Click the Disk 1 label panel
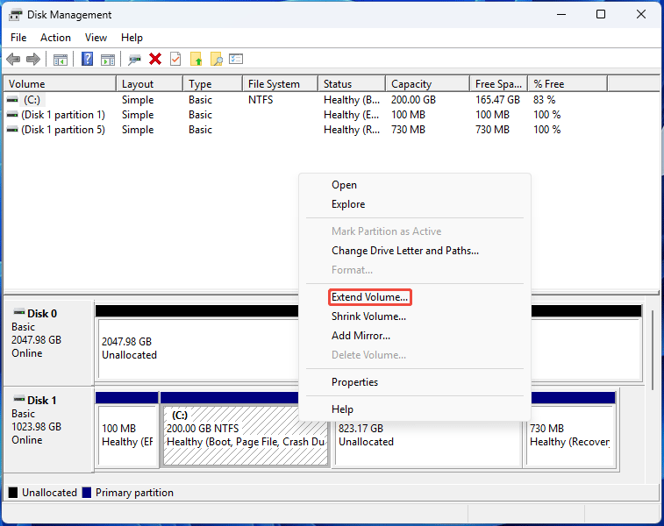664x526 pixels. tap(48, 429)
